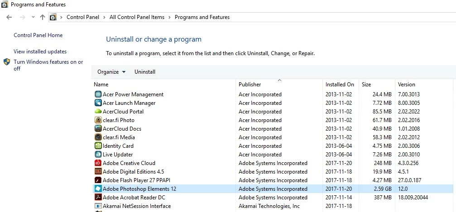
Task: Select the Acer Power Management name
Action: 133,94
